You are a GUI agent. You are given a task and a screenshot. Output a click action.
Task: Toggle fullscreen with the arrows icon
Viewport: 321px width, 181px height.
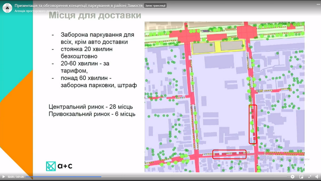pyautogui.click(x=309, y=177)
